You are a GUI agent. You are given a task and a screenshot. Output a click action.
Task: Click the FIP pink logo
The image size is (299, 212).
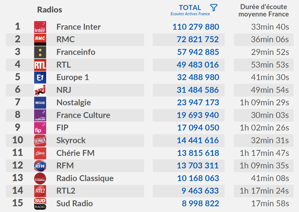(40, 128)
